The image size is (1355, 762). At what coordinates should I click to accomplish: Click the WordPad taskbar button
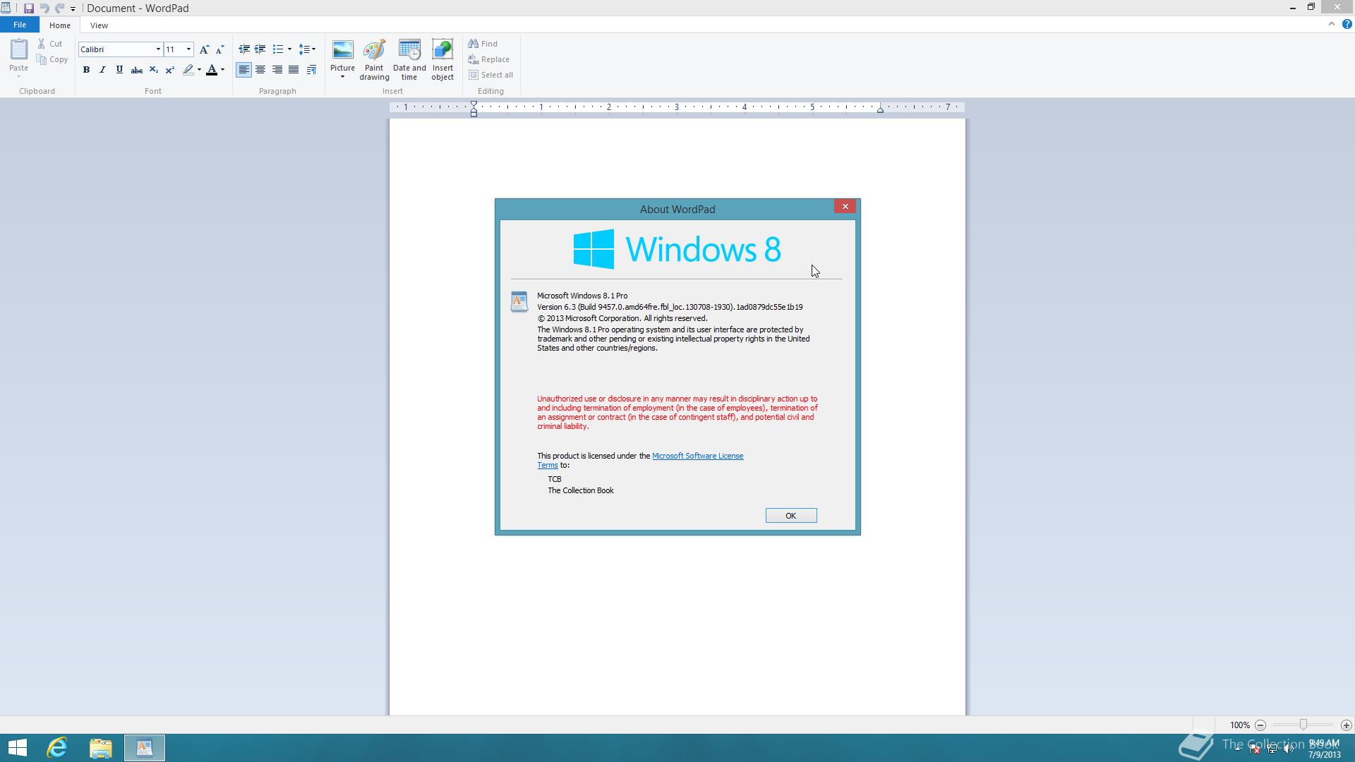(x=145, y=748)
